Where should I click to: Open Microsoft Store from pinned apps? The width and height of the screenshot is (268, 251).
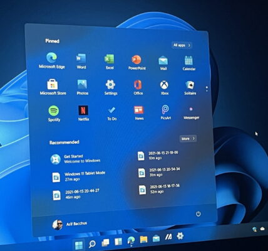click(x=53, y=87)
